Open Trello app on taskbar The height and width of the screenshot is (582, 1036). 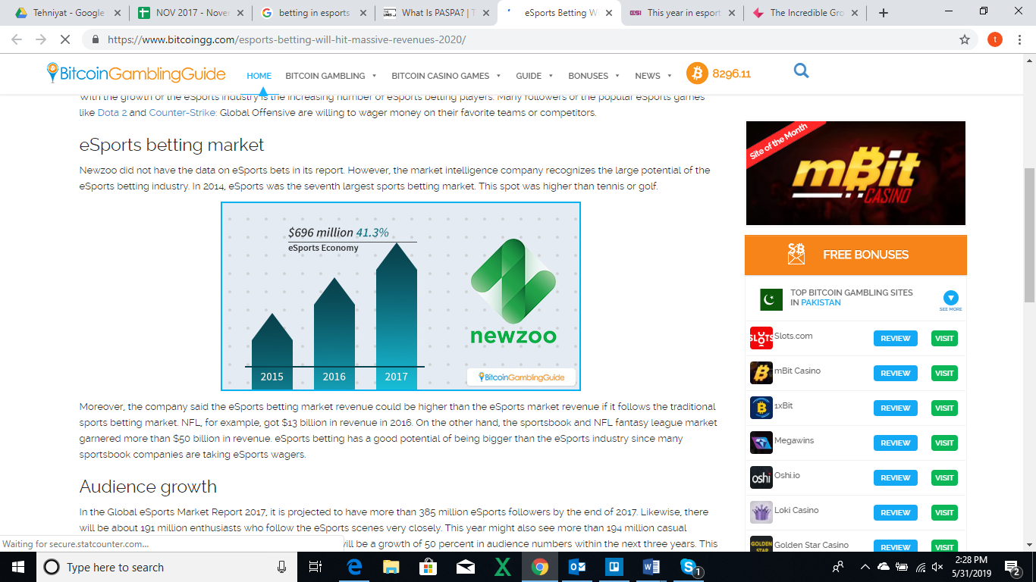click(614, 567)
